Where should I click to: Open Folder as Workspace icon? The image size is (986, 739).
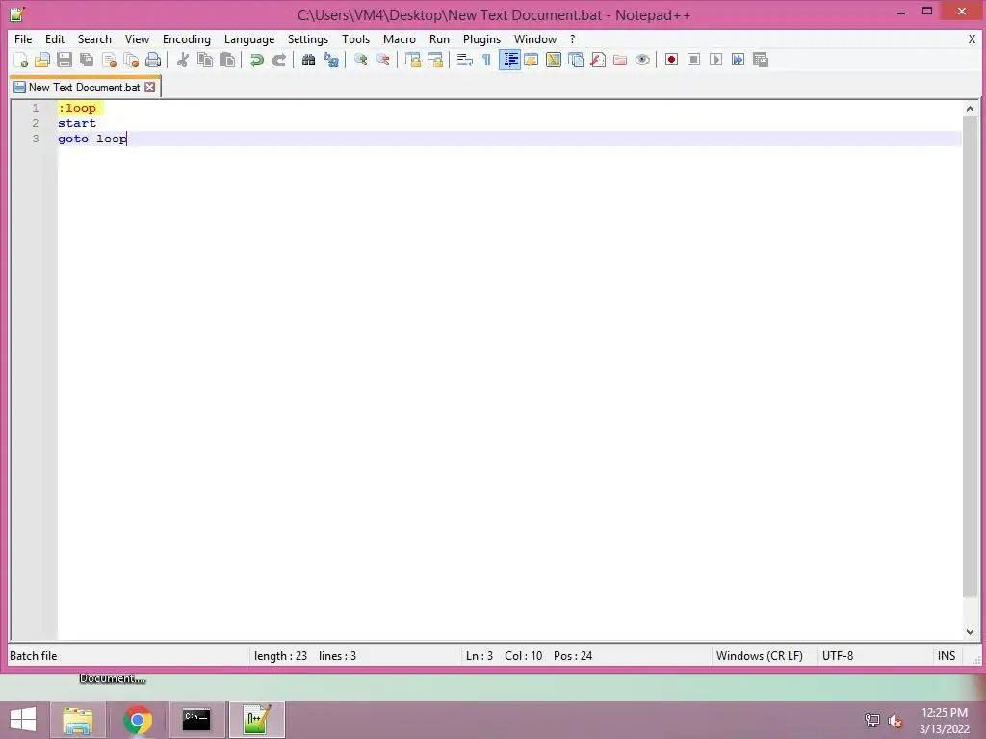[x=620, y=60]
